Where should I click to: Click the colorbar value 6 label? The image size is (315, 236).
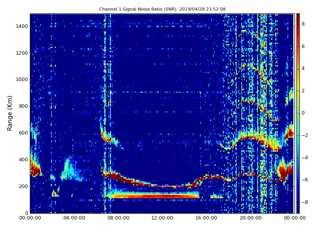[303, 46]
